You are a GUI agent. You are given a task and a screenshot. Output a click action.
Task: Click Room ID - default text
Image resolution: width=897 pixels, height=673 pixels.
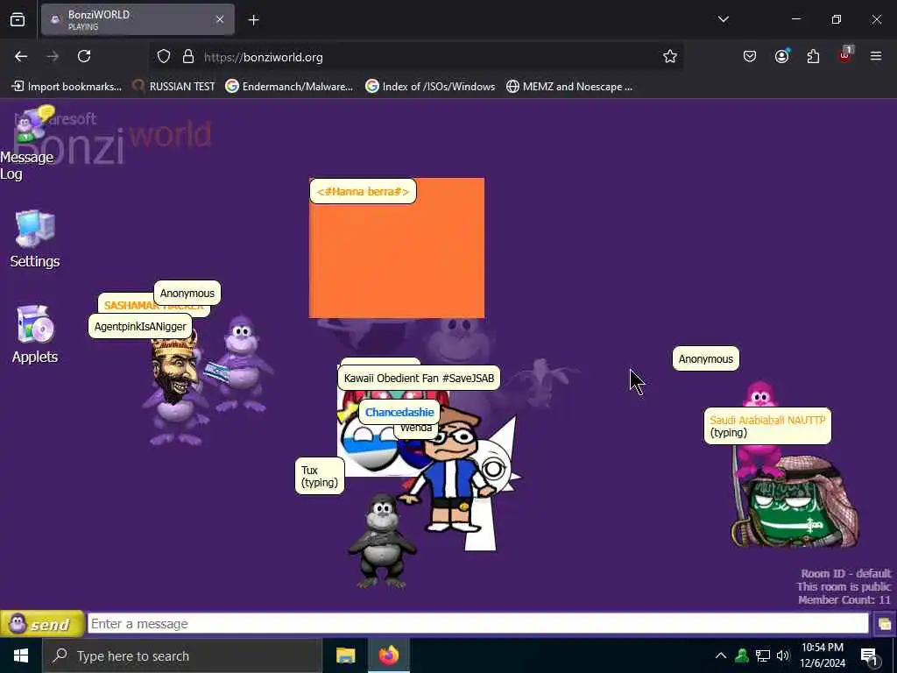pos(845,573)
